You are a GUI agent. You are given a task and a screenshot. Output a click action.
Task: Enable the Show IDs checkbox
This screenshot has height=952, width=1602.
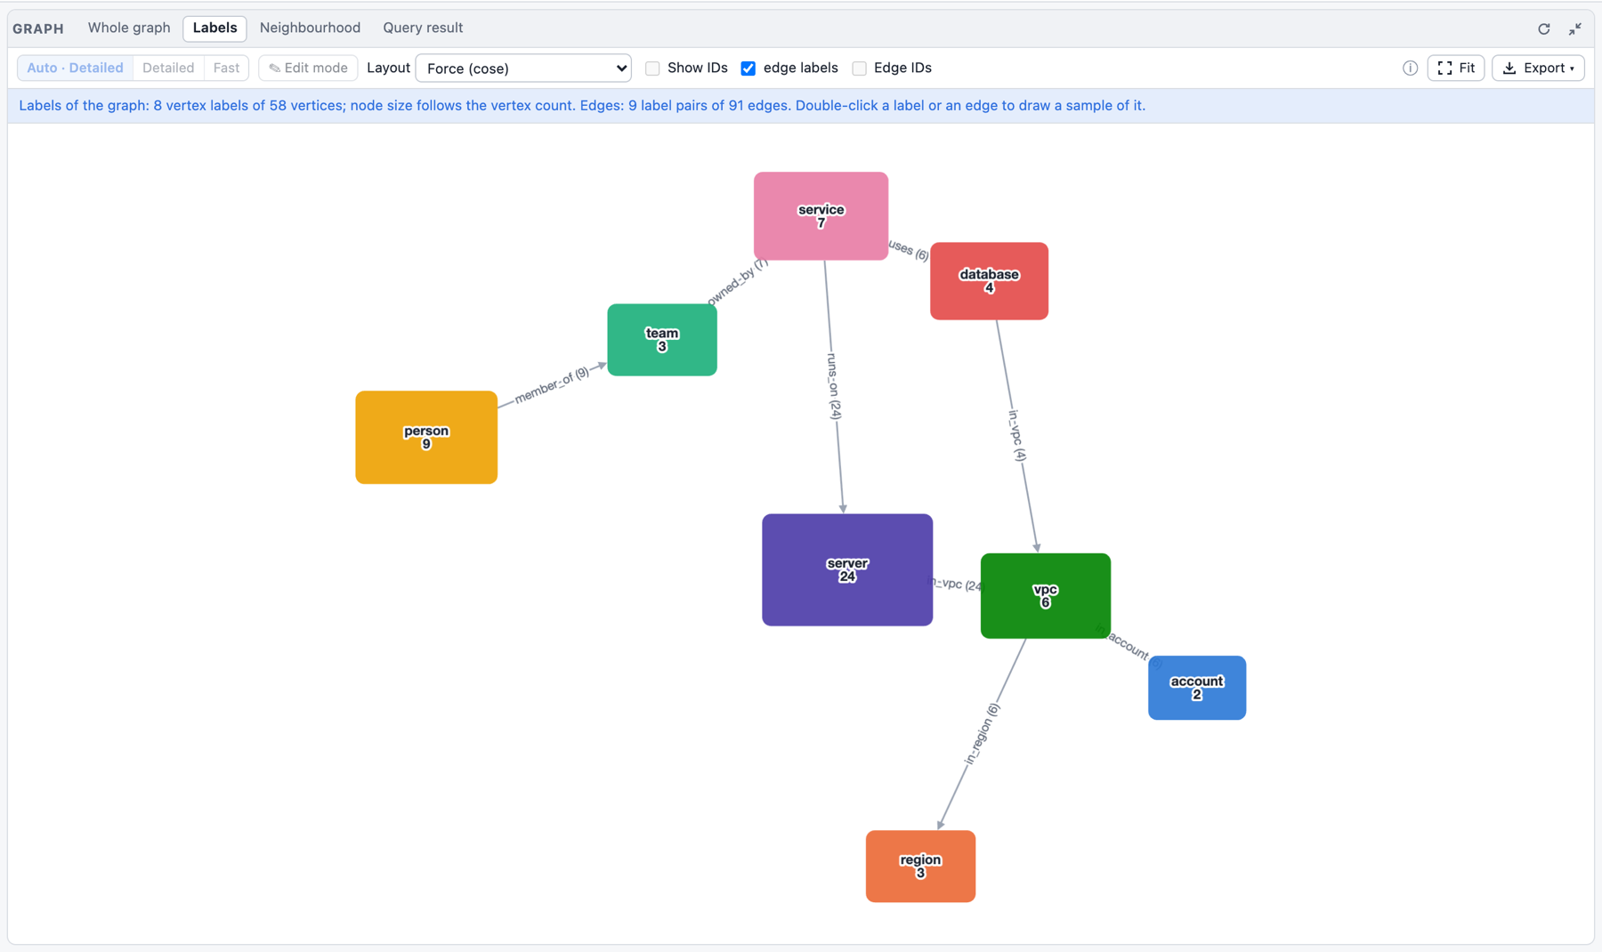[x=652, y=69]
